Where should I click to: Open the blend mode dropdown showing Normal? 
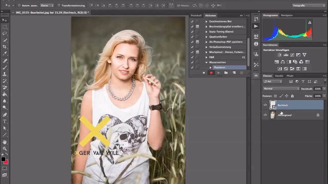(x=281, y=88)
